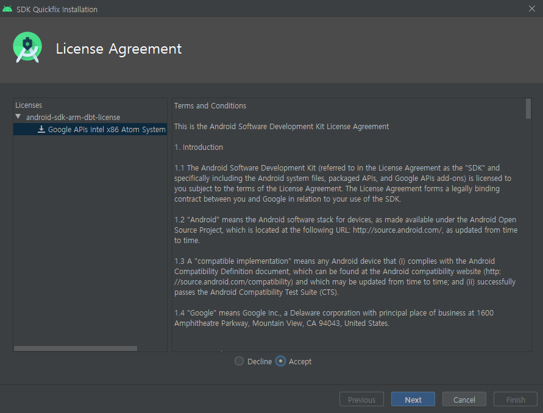
Task: Select Google APIs Intel x86 Atom System
Action: pos(90,129)
